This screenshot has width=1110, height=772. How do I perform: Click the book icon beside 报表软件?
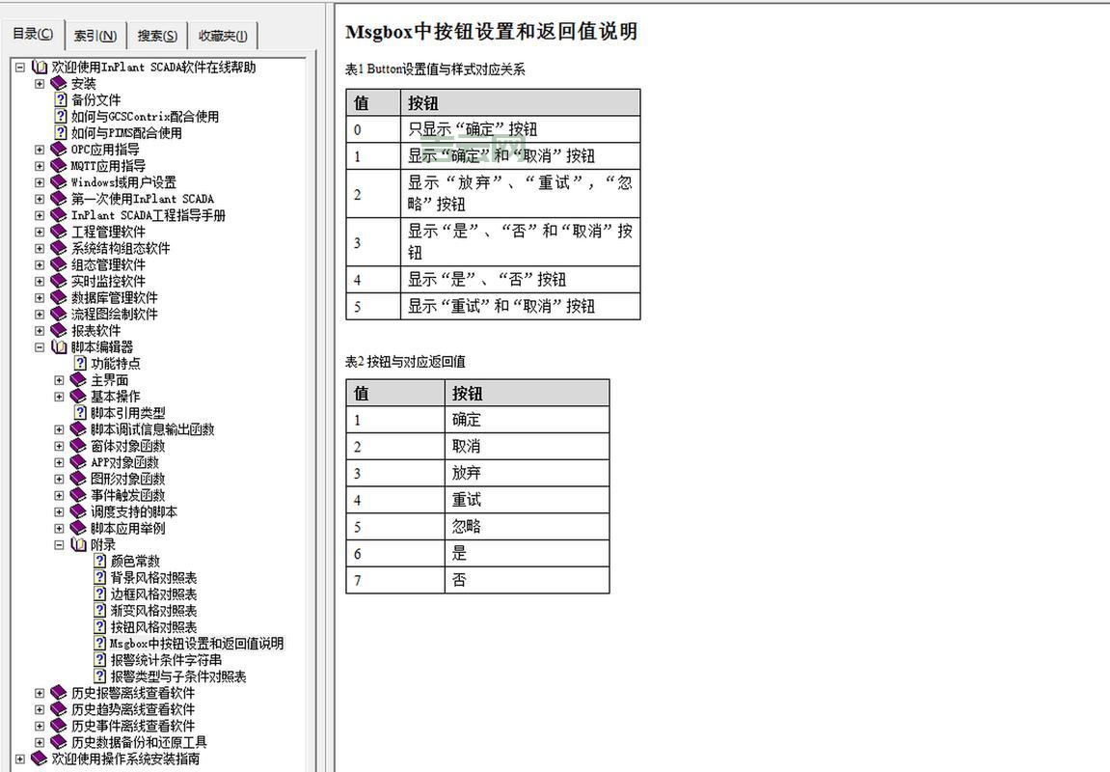[58, 330]
